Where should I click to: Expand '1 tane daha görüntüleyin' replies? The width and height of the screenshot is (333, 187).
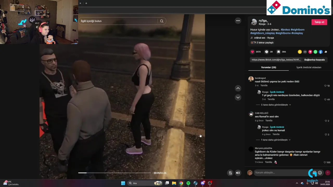coord(276,140)
